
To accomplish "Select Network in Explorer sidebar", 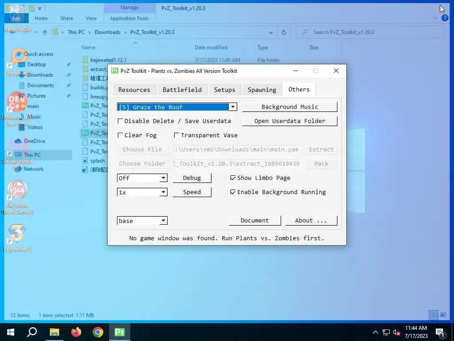I will (34, 169).
